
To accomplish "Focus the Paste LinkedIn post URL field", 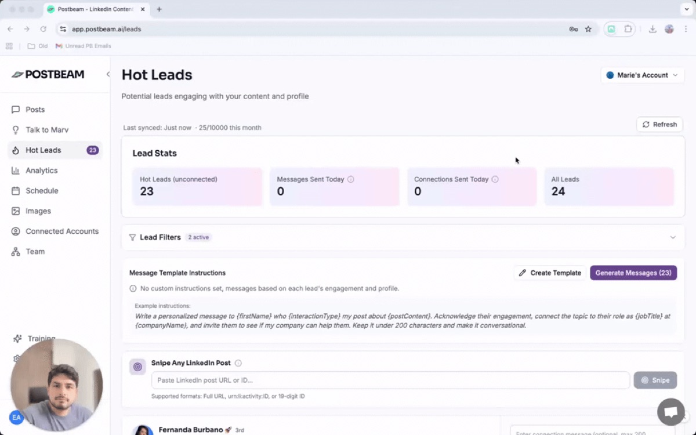I will (390, 380).
